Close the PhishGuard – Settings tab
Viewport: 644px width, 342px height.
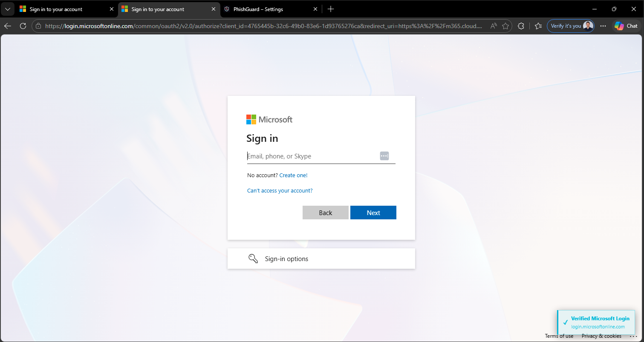315,9
